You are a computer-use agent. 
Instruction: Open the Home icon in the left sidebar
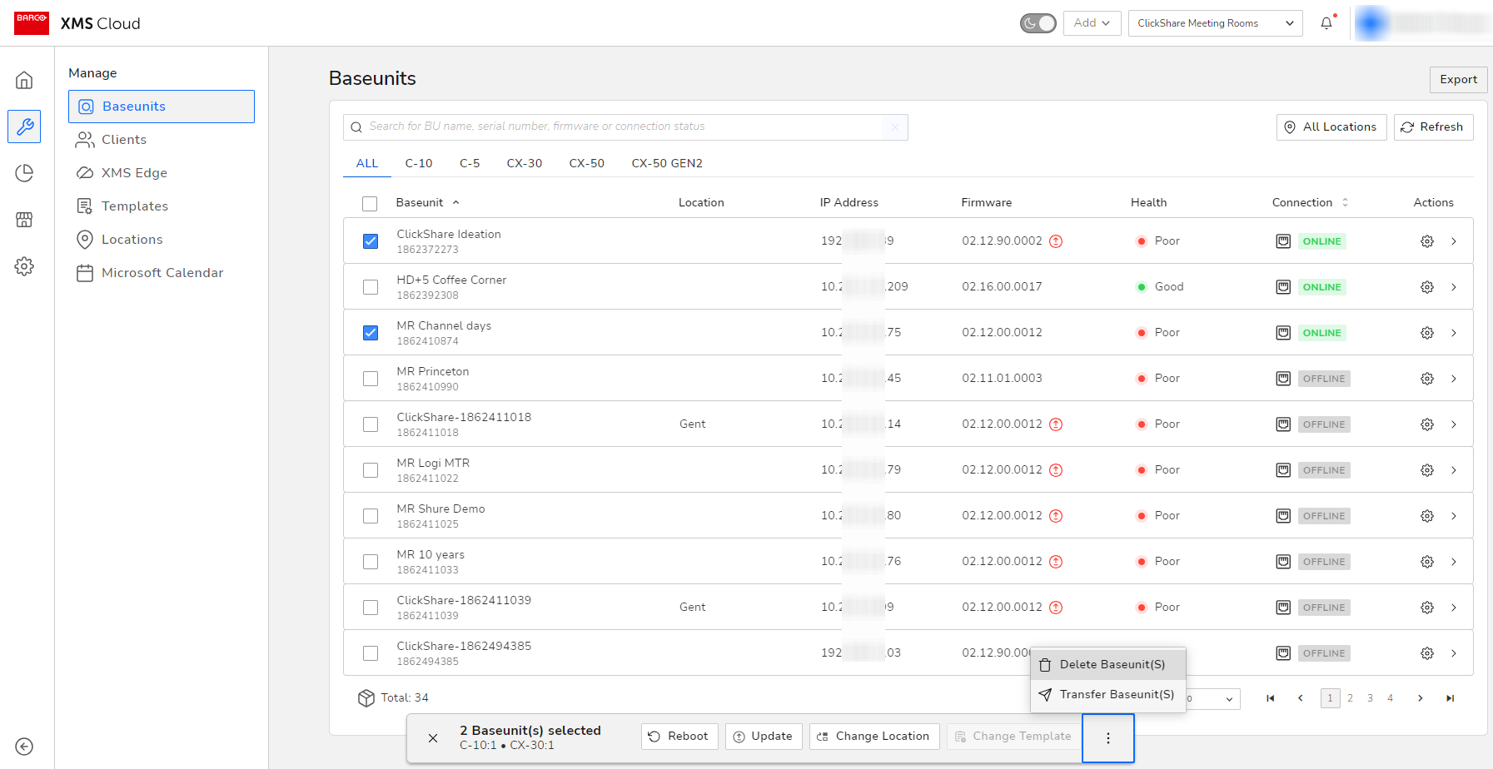24,80
